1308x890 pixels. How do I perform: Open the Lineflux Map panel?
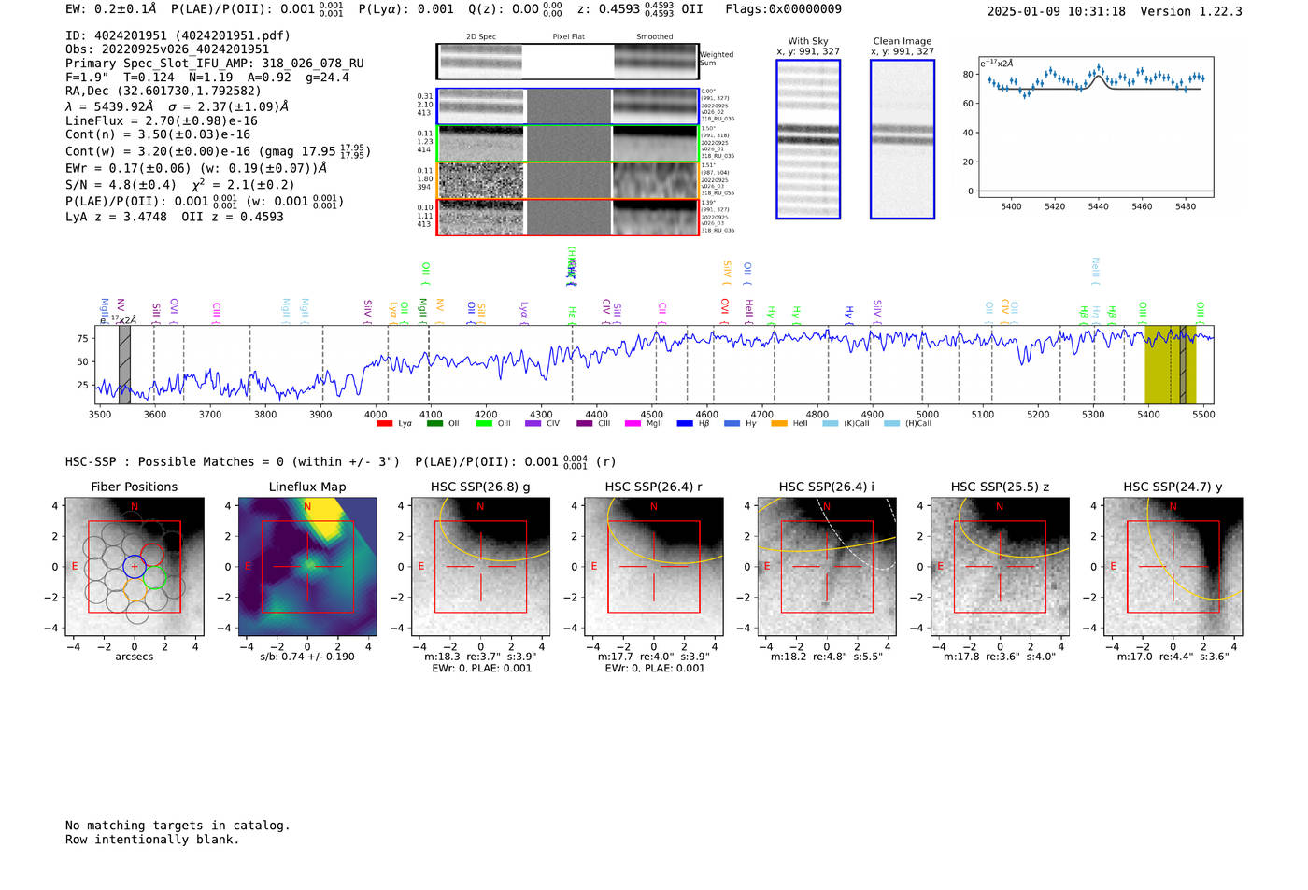tap(307, 567)
